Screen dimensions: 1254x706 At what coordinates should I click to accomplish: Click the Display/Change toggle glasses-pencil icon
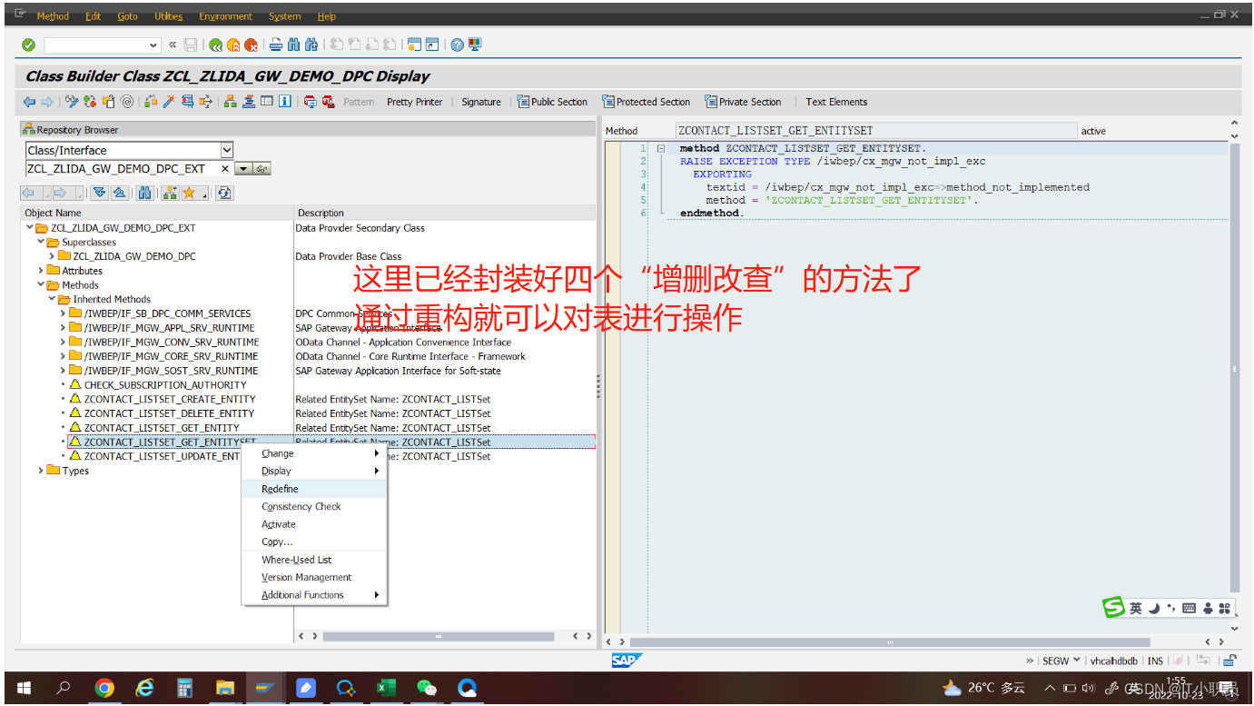[72, 102]
